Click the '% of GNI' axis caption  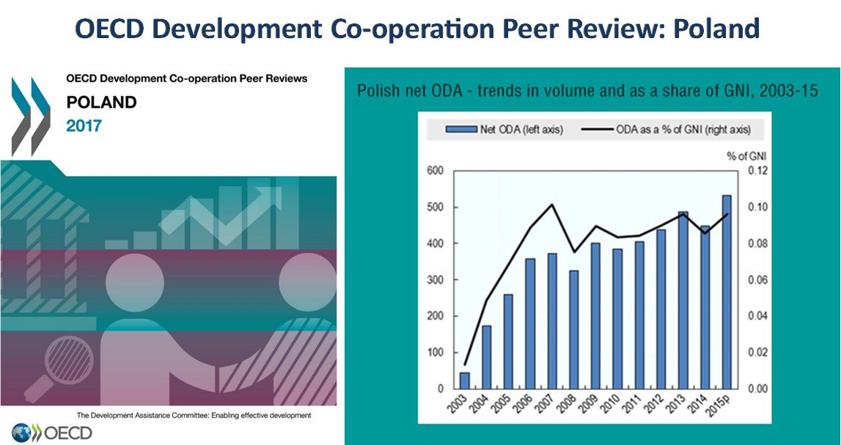[x=746, y=157]
